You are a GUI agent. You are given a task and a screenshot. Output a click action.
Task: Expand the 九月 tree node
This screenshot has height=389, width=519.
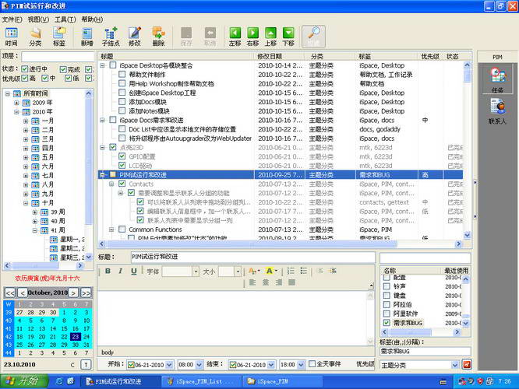pos(26,194)
